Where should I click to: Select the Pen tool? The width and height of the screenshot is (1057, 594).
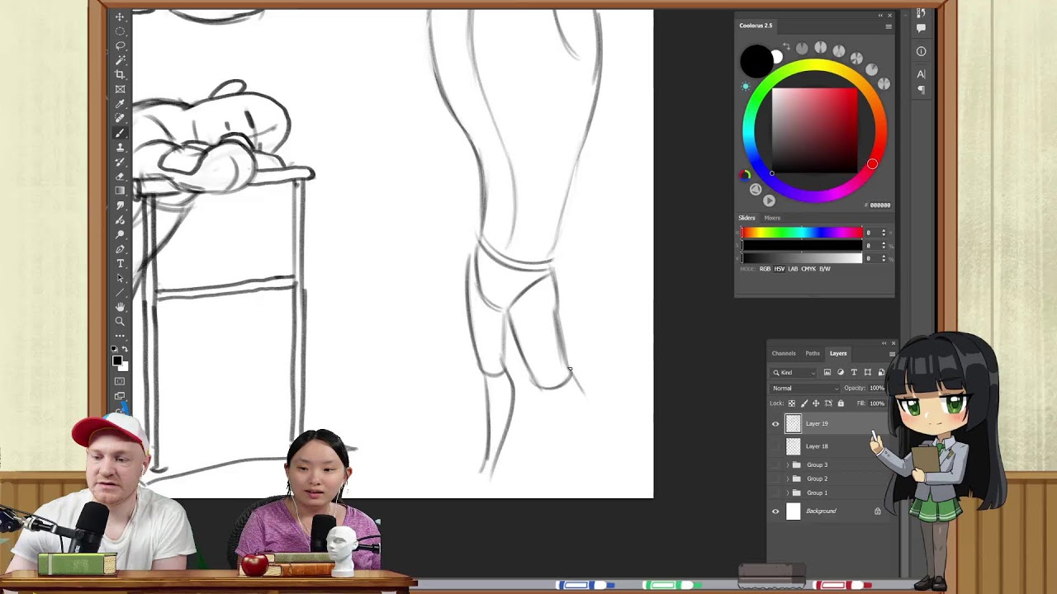(120, 249)
